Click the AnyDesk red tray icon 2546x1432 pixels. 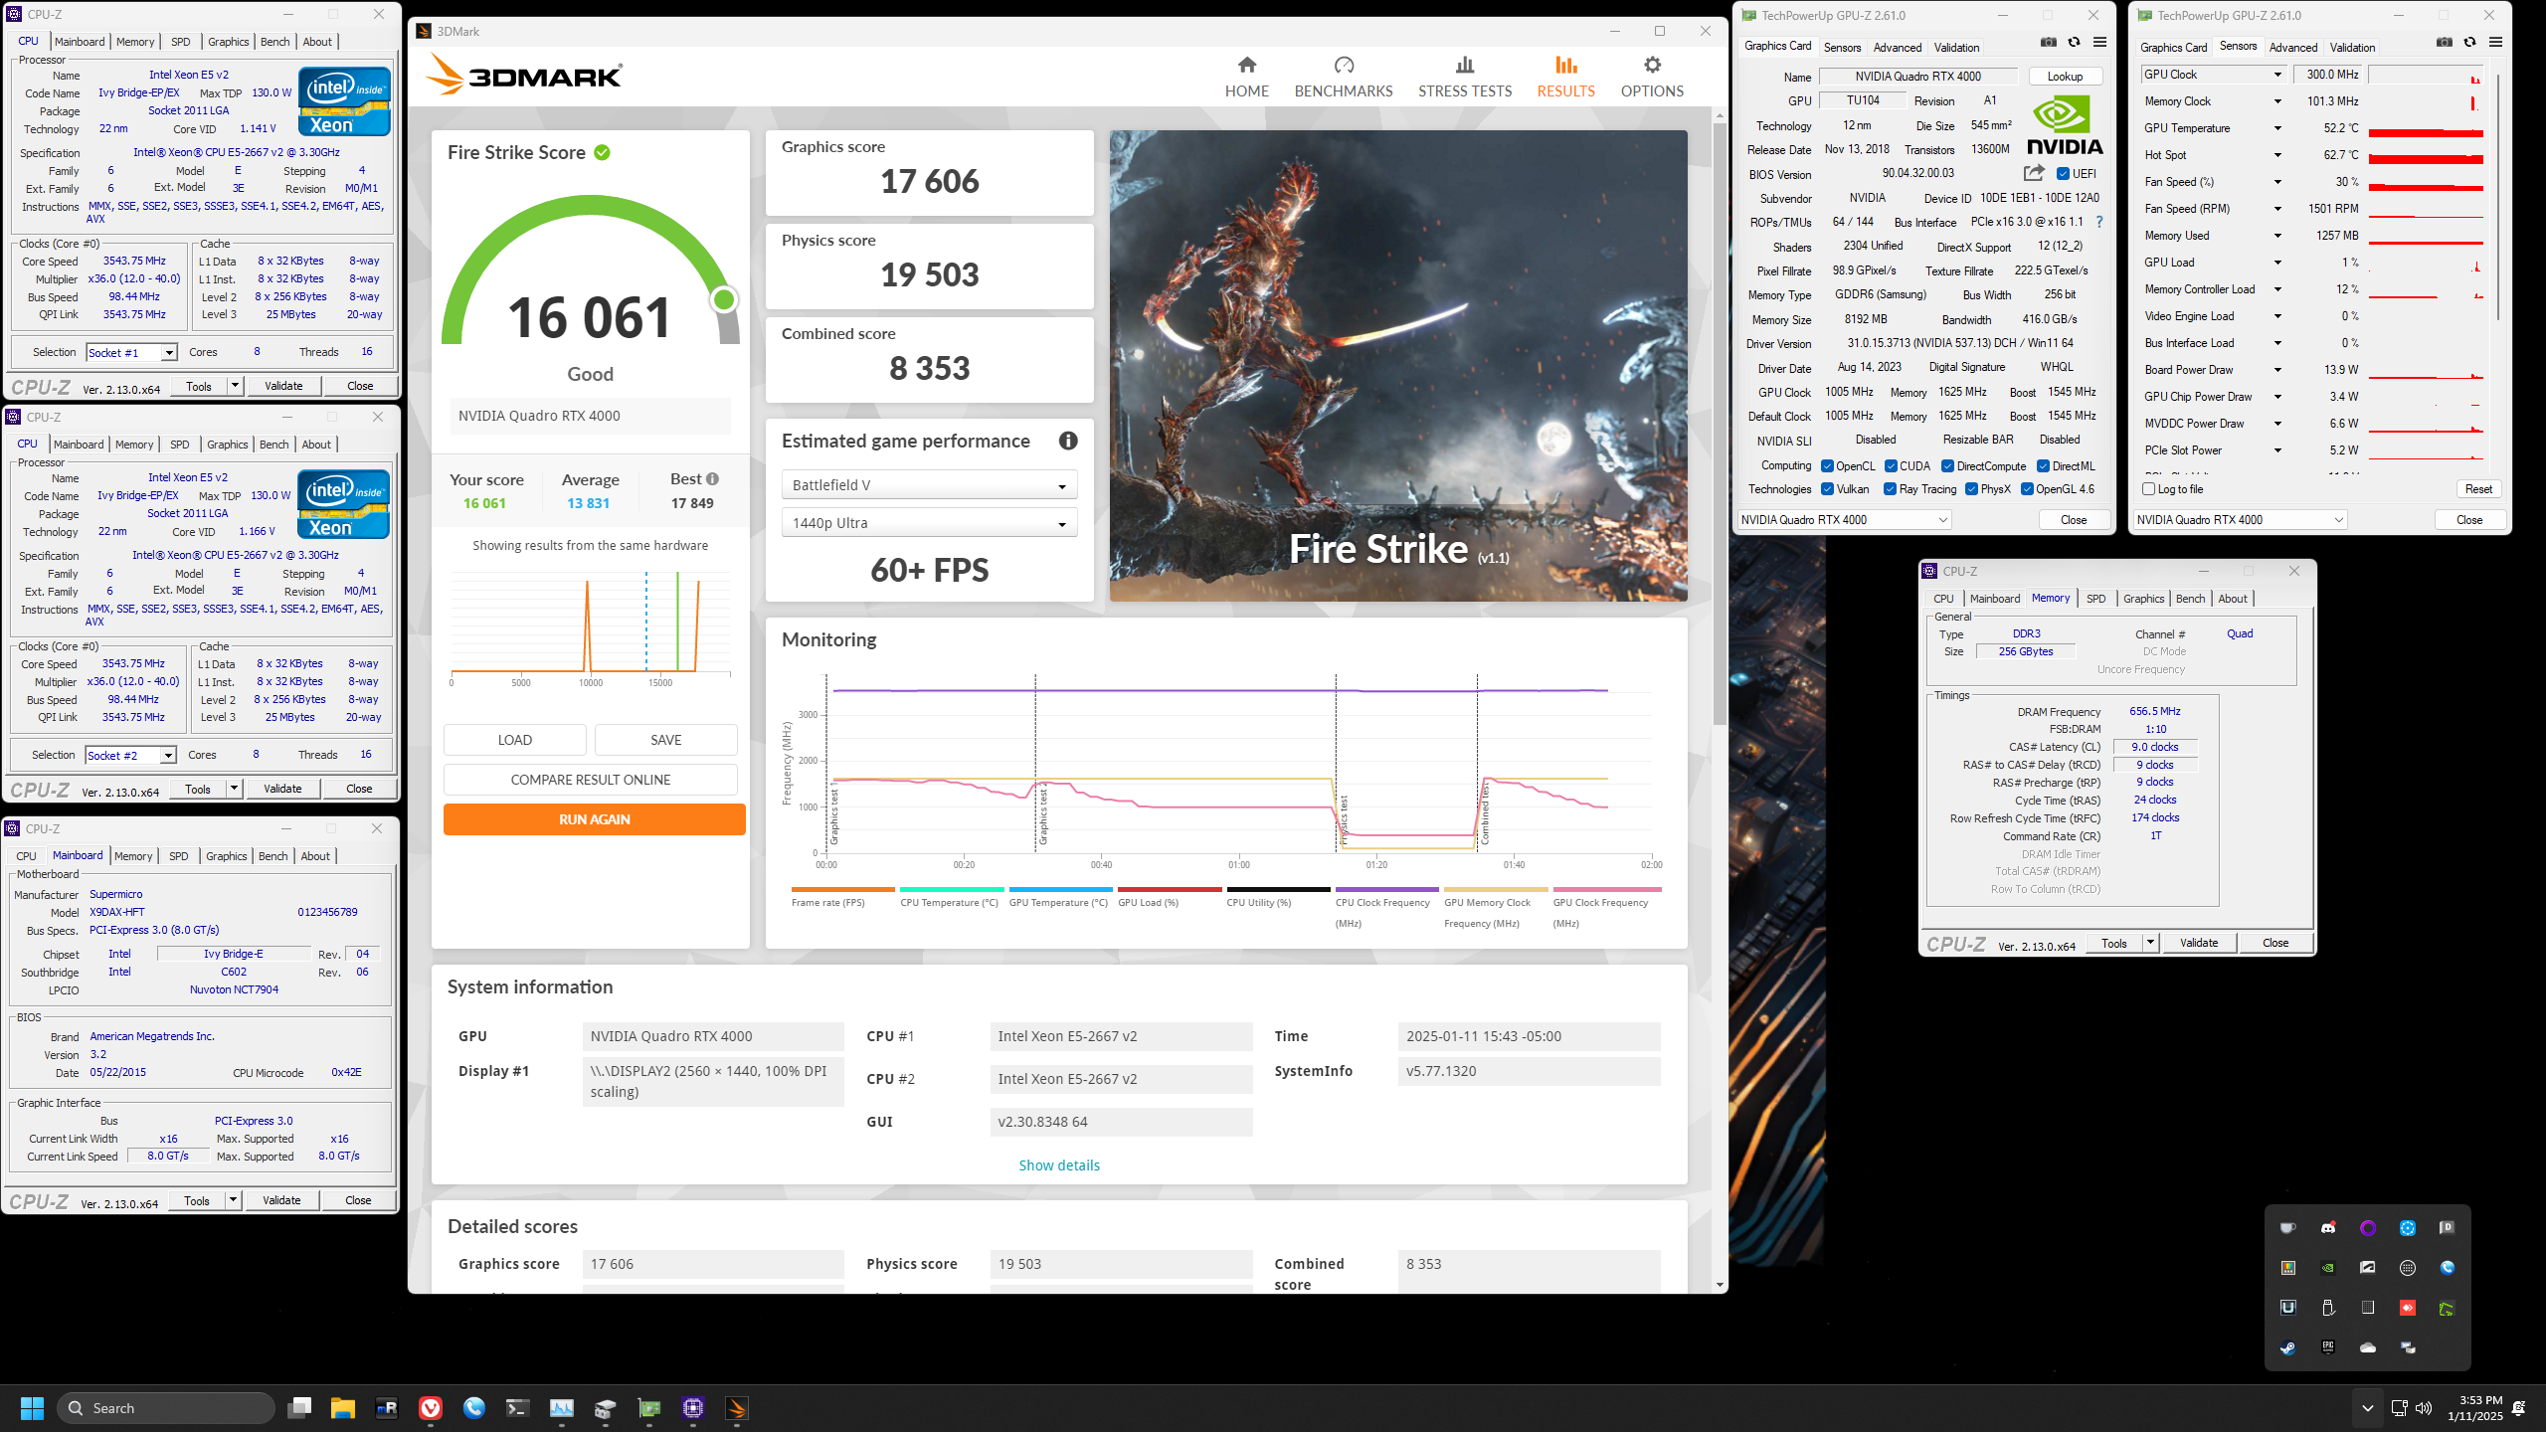[x=2408, y=1308]
